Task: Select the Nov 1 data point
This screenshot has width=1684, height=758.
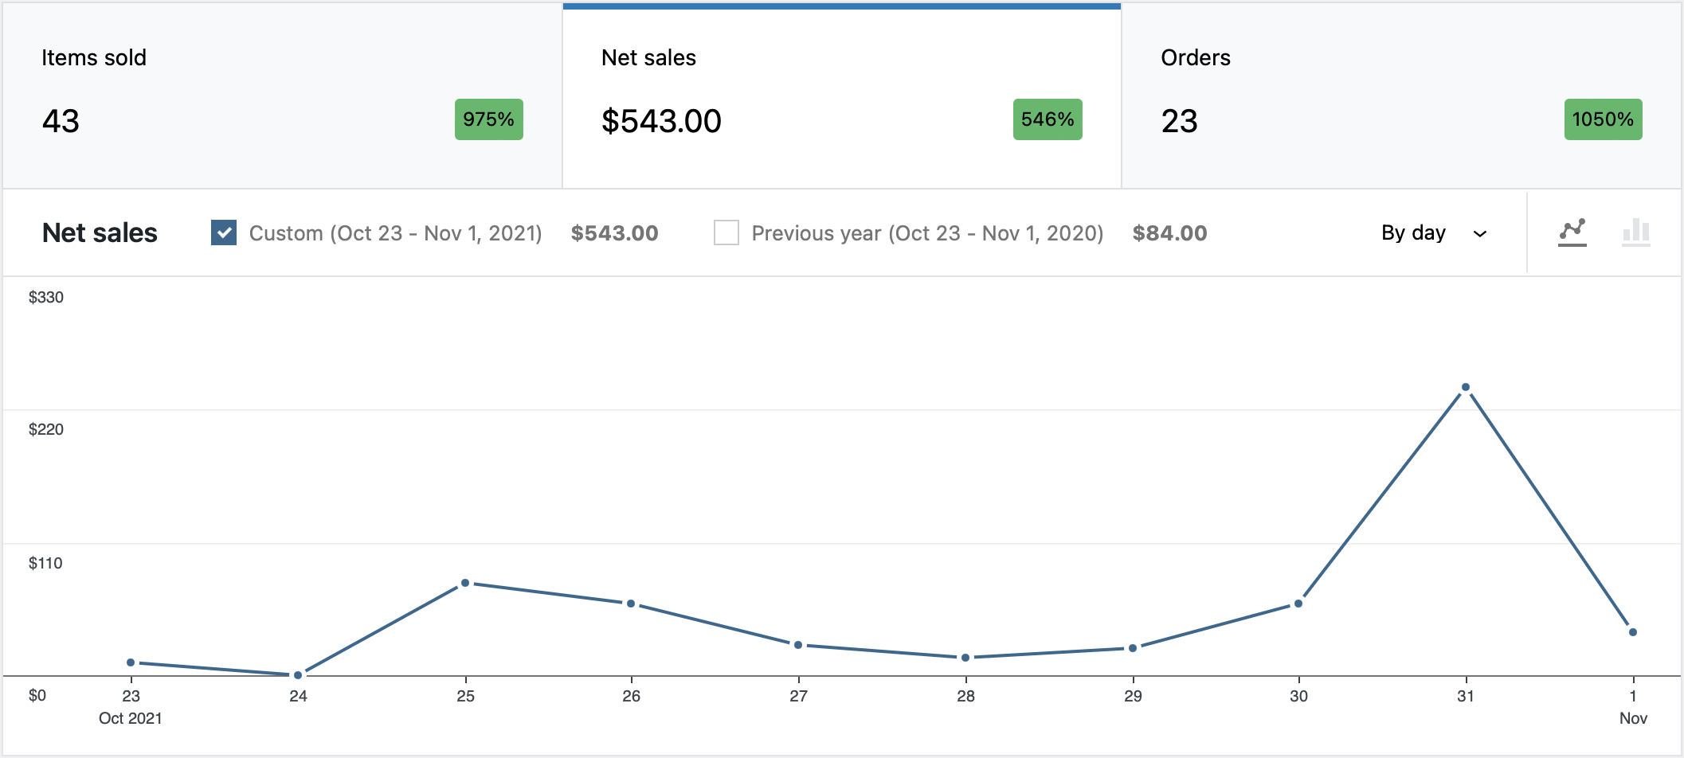Action: (1632, 632)
